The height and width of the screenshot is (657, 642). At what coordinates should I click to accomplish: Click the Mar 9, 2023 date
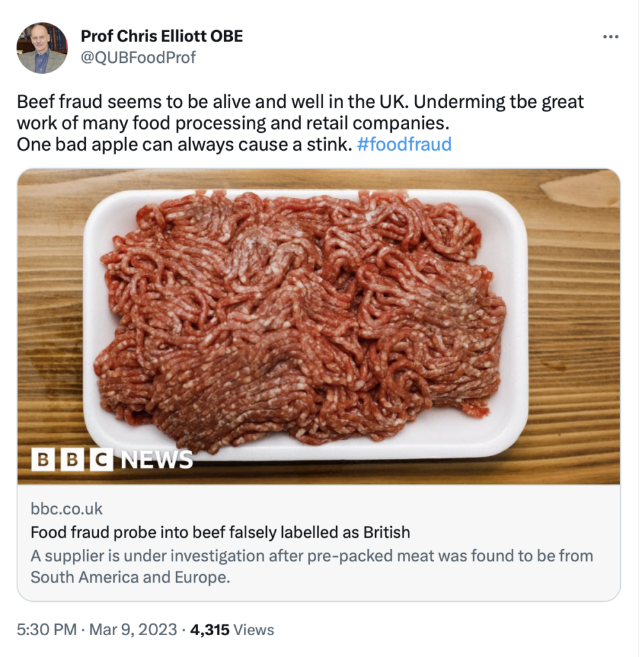133,630
